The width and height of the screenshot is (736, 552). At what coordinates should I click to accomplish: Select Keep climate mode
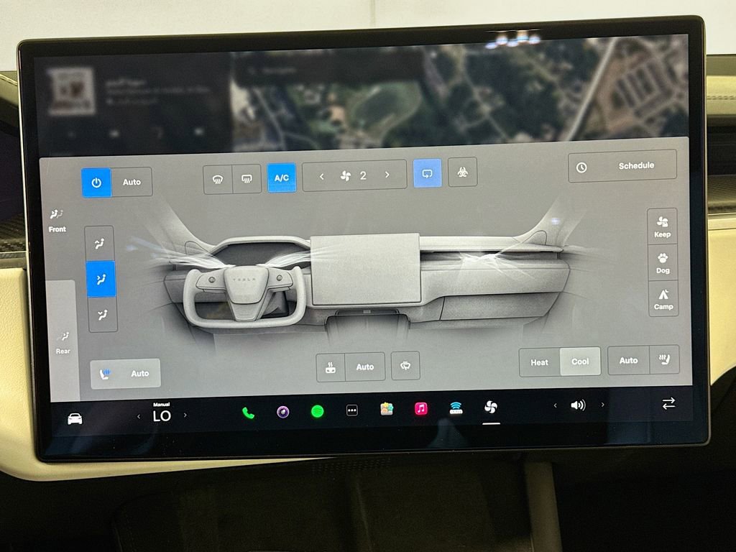click(x=661, y=226)
